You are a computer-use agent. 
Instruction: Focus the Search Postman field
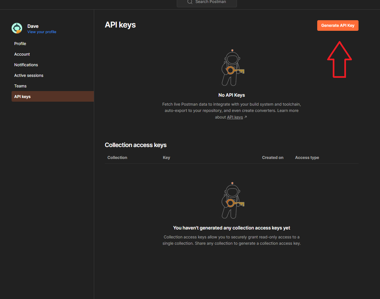207,2
